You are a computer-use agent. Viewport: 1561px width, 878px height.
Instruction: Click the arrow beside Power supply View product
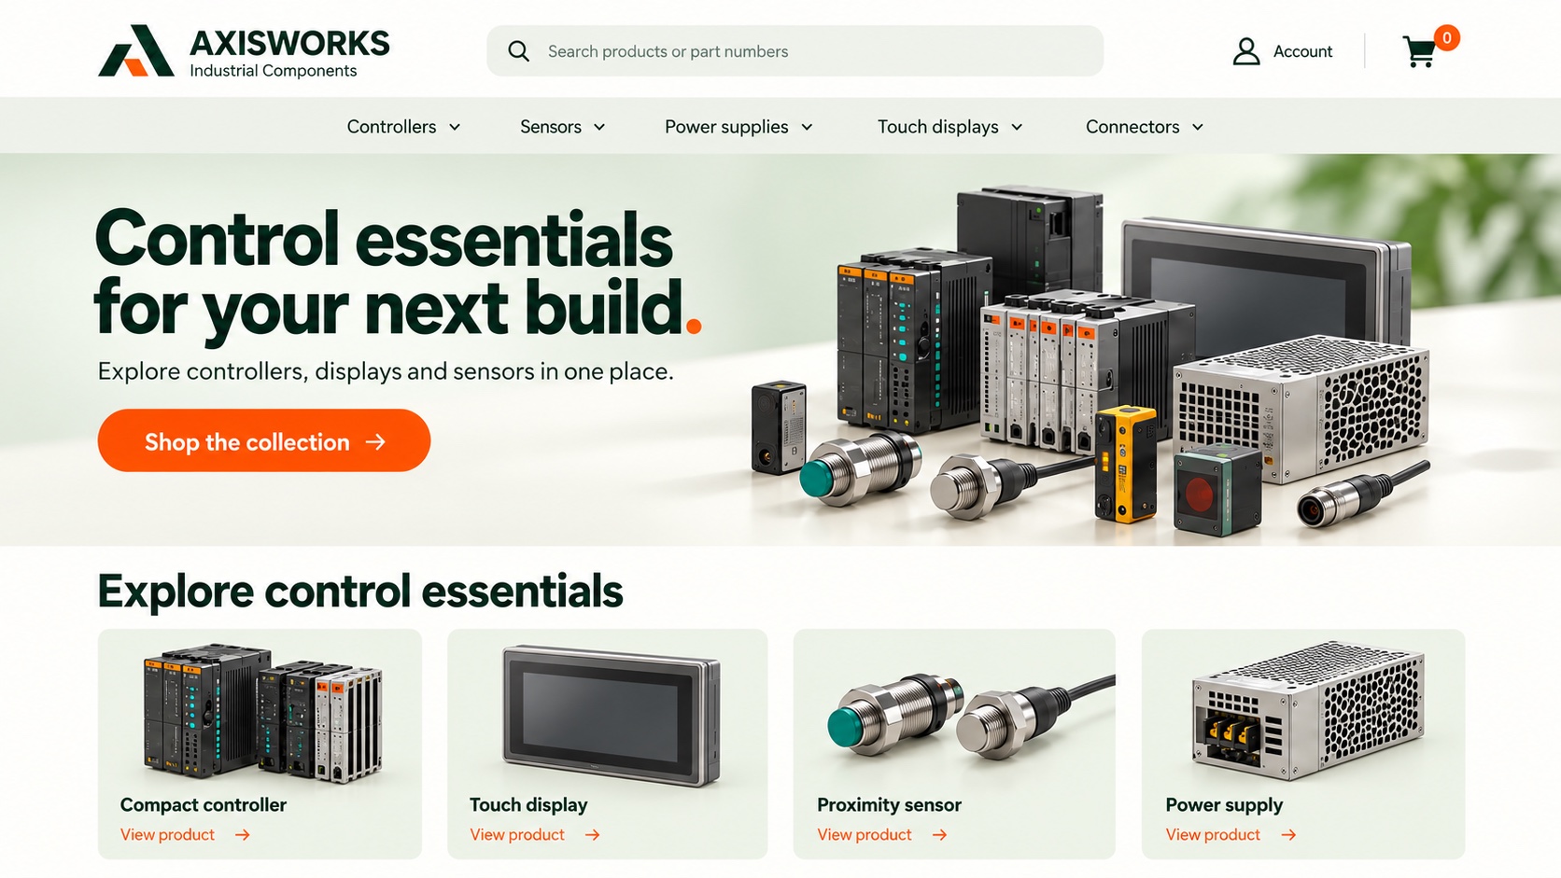pyautogui.click(x=1288, y=835)
